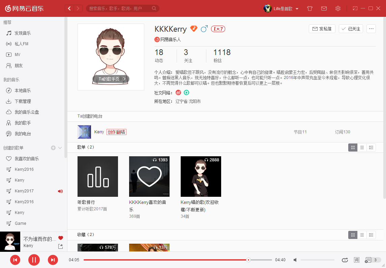
Task: Open KKKKerry喜欢的音乐 playlist cover
Action: pos(149,177)
